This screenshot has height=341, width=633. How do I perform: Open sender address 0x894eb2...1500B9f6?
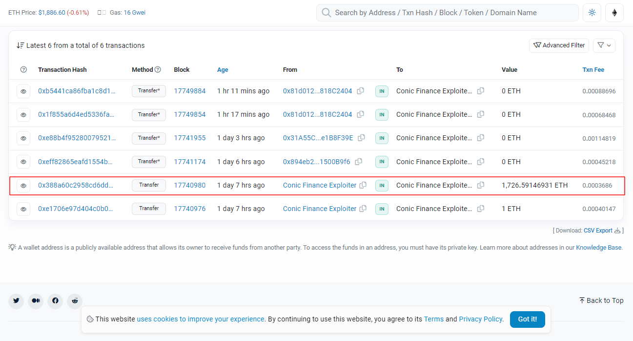point(317,162)
